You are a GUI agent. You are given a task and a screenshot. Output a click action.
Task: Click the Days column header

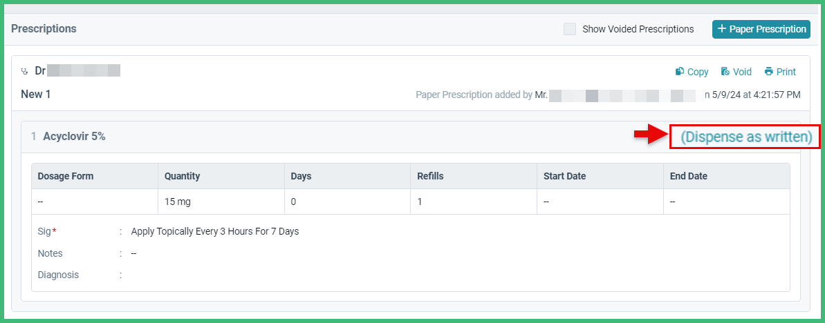pyautogui.click(x=301, y=176)
